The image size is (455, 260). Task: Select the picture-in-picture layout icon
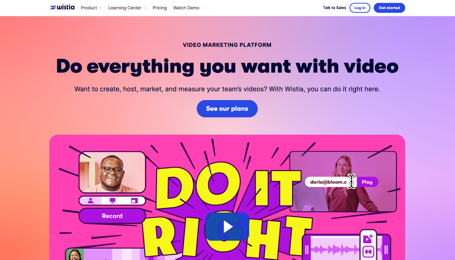point(134,200)
